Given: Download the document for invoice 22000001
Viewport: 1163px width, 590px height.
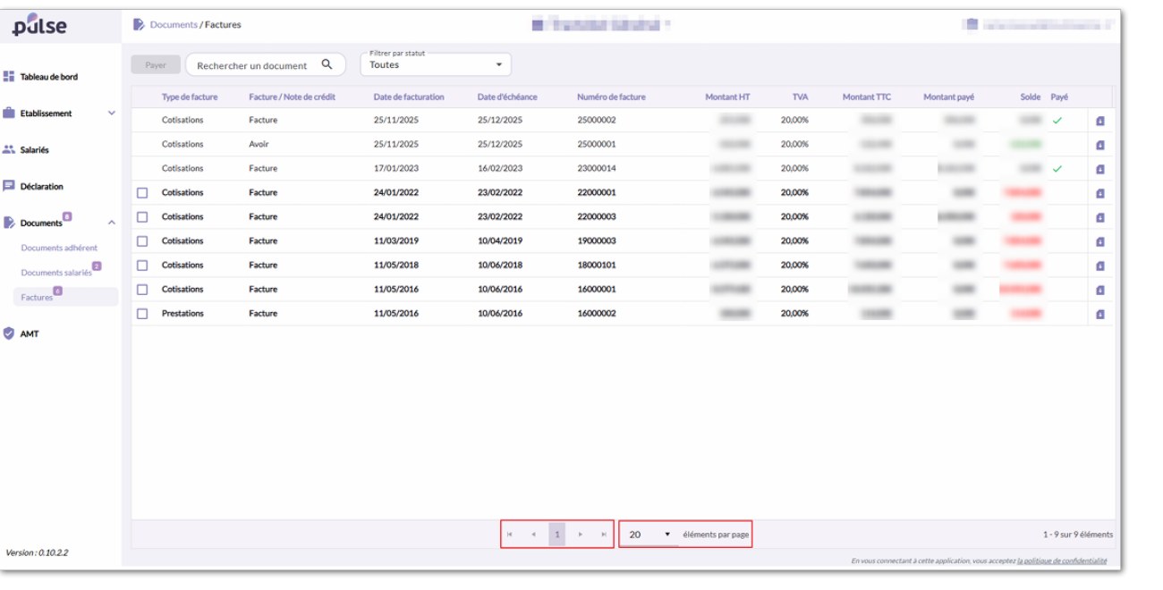Looking at the screenshot, I should (x=1100, y=193).
